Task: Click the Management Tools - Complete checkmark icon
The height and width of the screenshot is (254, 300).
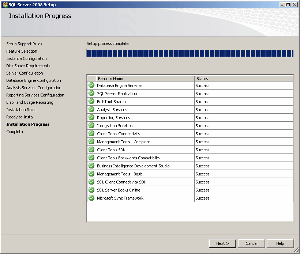Action: pos(91,141)
